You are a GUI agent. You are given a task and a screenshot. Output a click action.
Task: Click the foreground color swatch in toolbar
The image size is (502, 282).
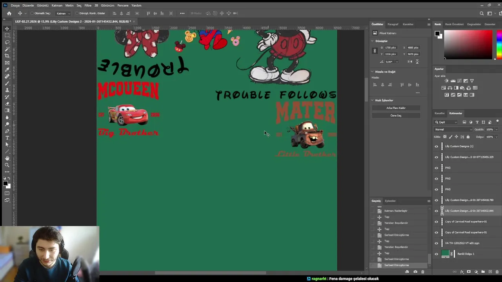tap(5, 183)
